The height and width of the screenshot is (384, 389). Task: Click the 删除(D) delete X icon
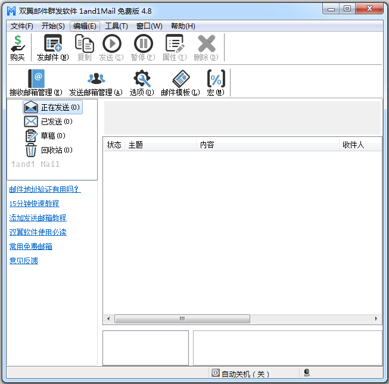[x=206, y=48]
